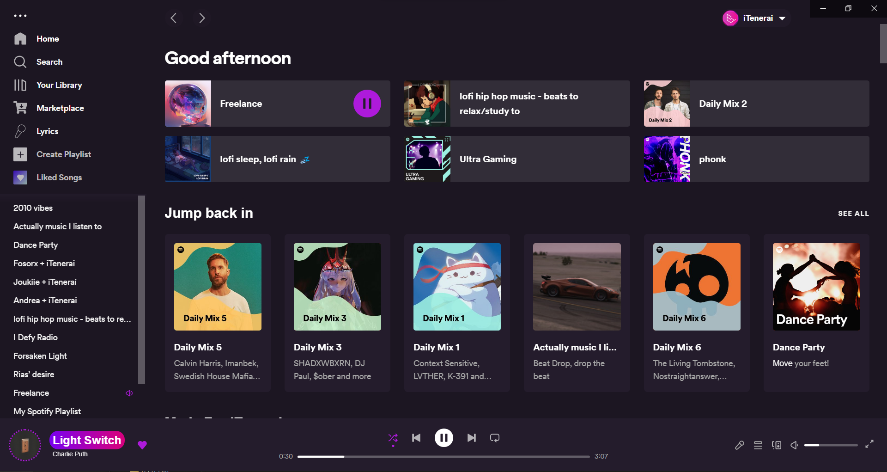Click sidebar playlist scrollbar

pos(141,290)
